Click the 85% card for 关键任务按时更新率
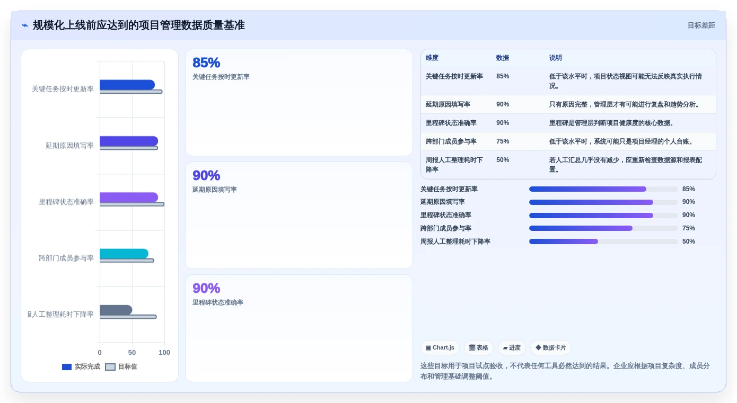 click(x=299, y=103)
